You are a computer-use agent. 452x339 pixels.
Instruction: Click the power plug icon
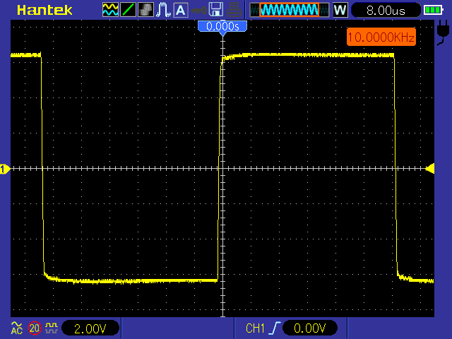click(x=443, y=33)
